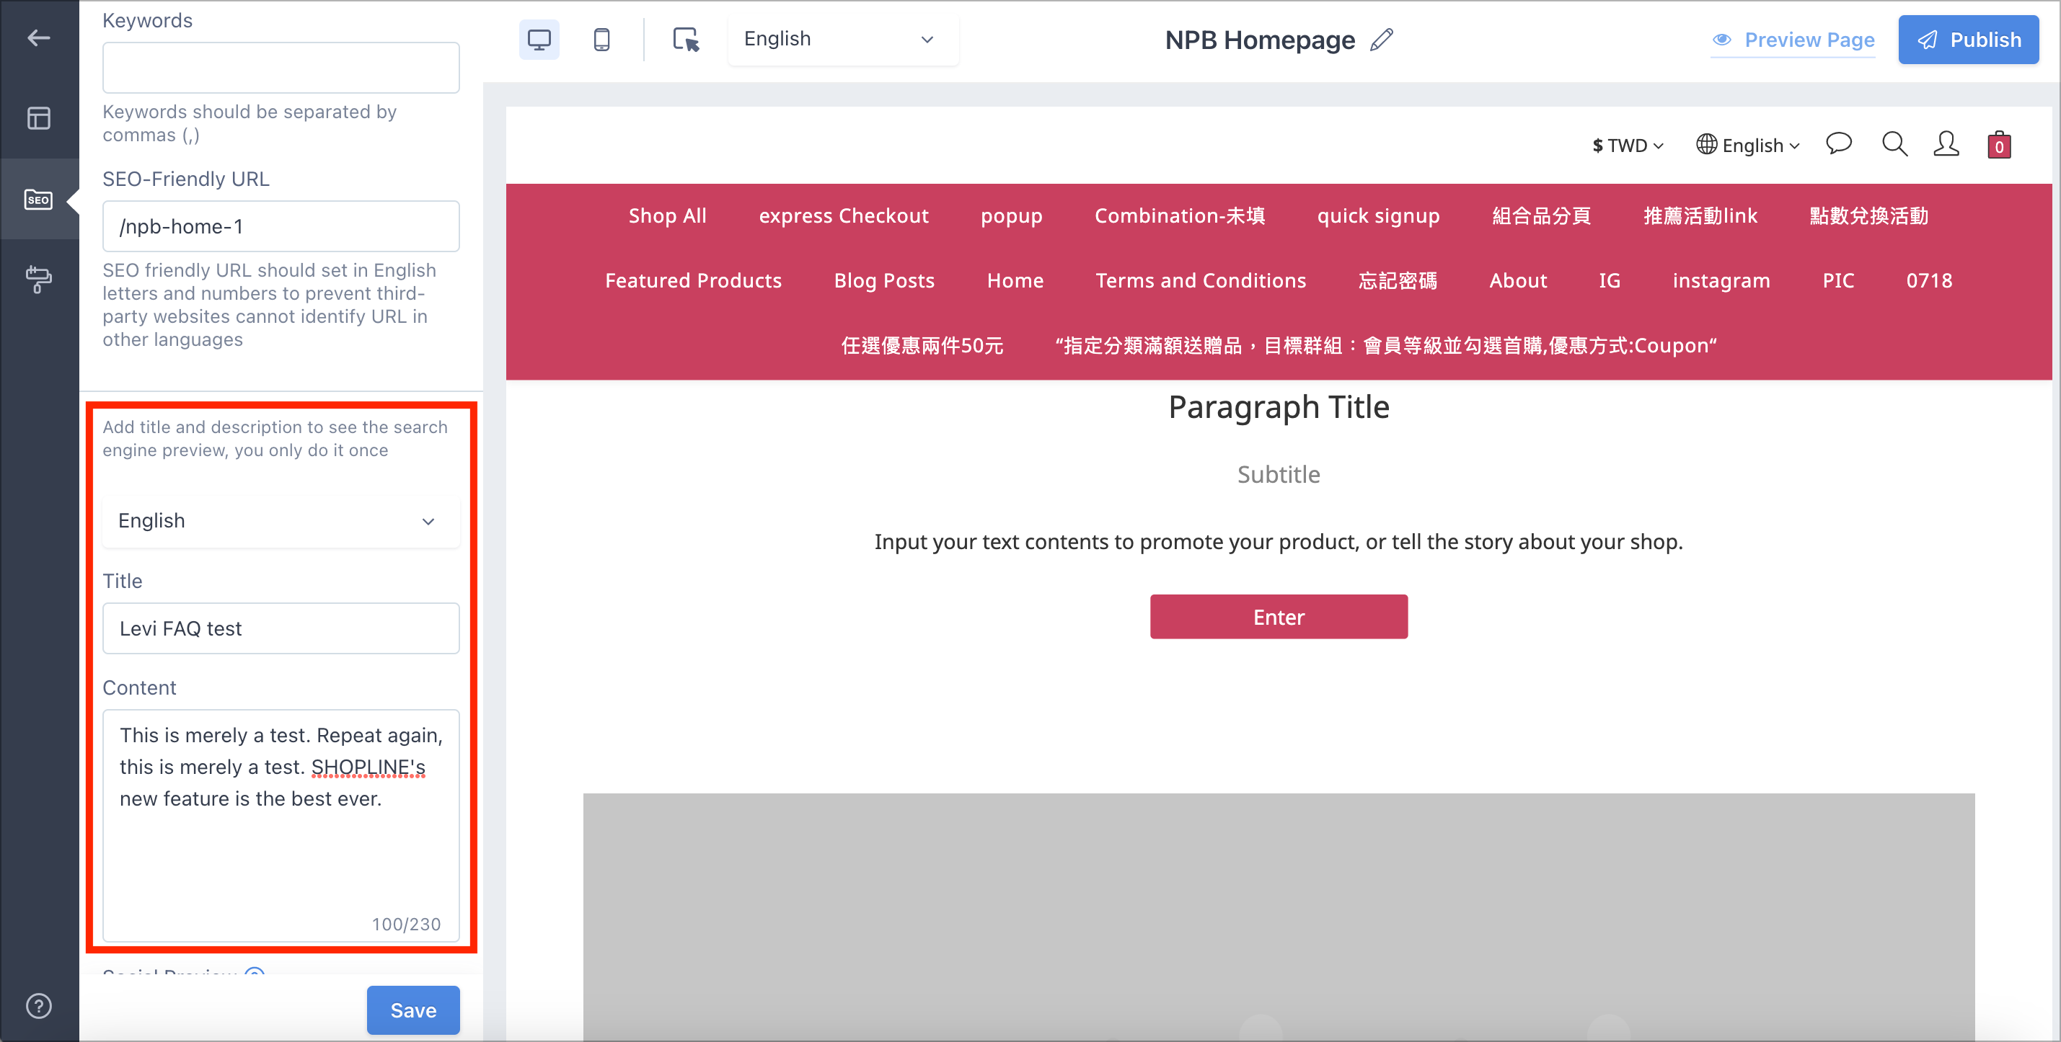
Task: Switch to desktop preview mode
Action: pos(539,39)
